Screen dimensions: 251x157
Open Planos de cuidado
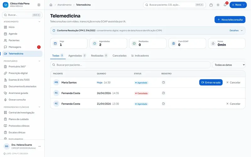click(22, 119)
